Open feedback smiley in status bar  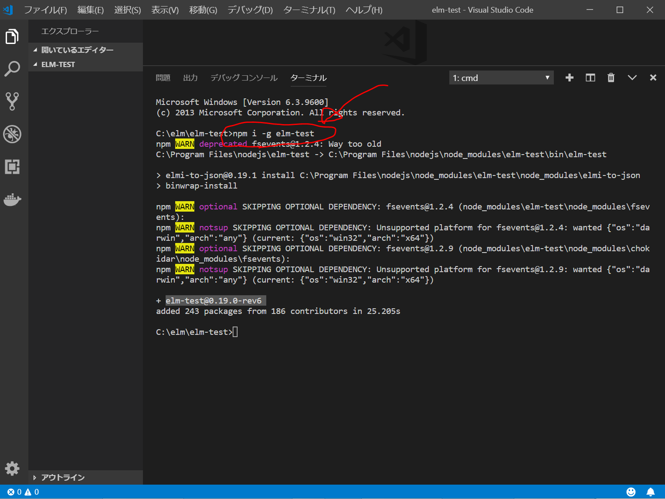631,492
